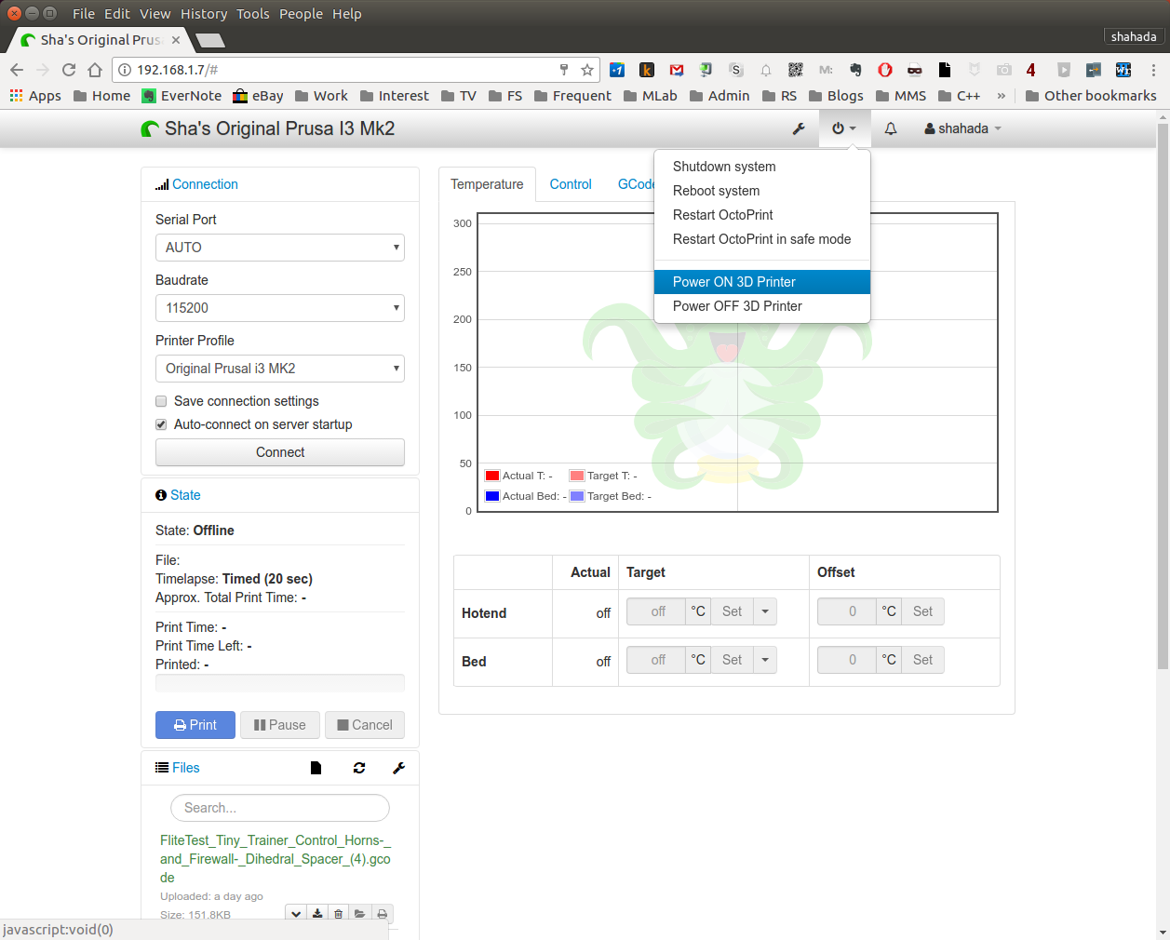Open the Other bookmarks folder

coord(1091,96)
